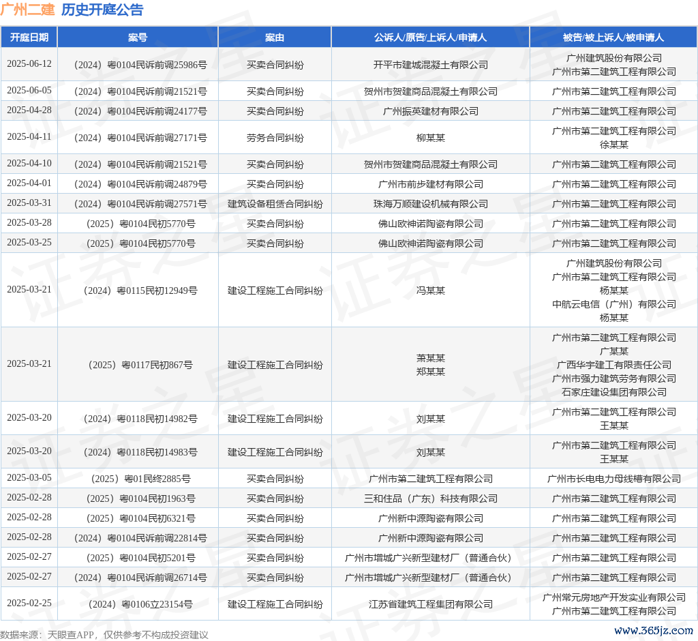
Task: Click plaintiff 冯某某
Action: (x=431, y=290)
